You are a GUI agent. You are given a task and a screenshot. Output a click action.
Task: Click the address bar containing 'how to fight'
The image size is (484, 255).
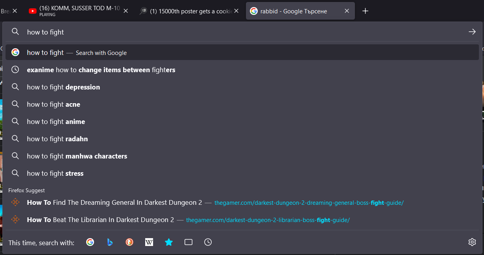[242, 32]
